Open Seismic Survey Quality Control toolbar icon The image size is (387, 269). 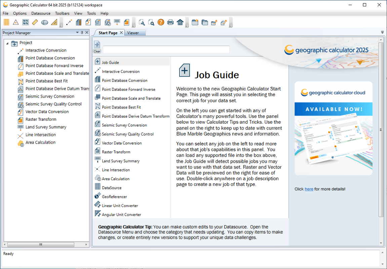pos(107,22)
